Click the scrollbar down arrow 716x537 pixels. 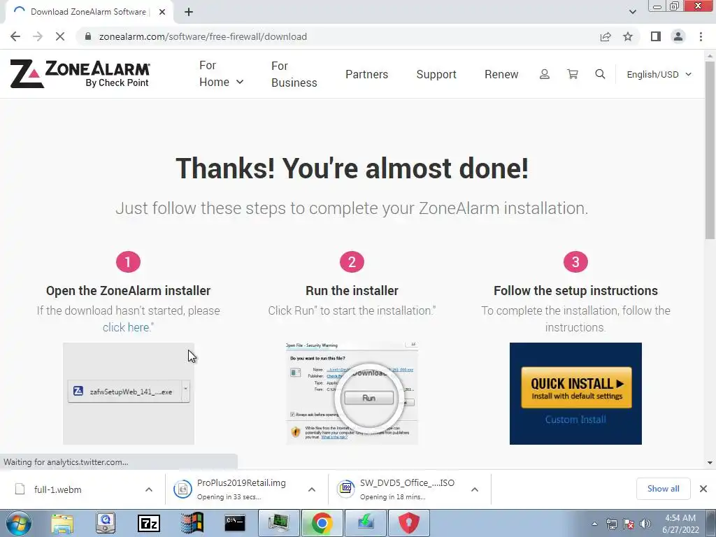(710, 463)
